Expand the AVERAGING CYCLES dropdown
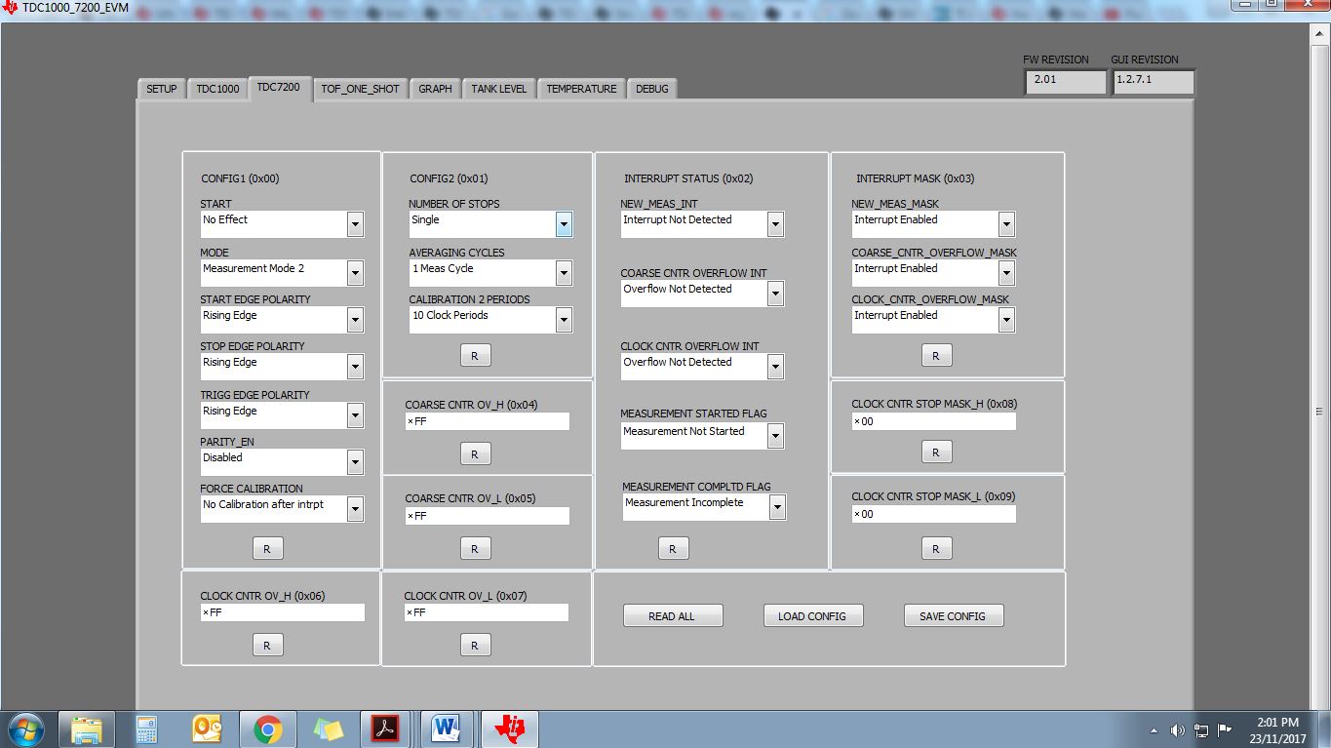1331x748 pixels. (564, 273)
